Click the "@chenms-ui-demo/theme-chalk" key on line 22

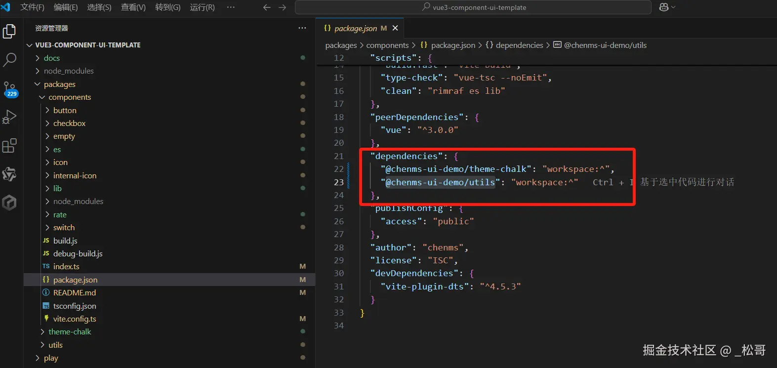coord(456,169)
